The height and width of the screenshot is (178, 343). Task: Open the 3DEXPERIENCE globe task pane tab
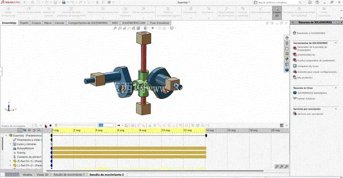(x=287, y=69)
